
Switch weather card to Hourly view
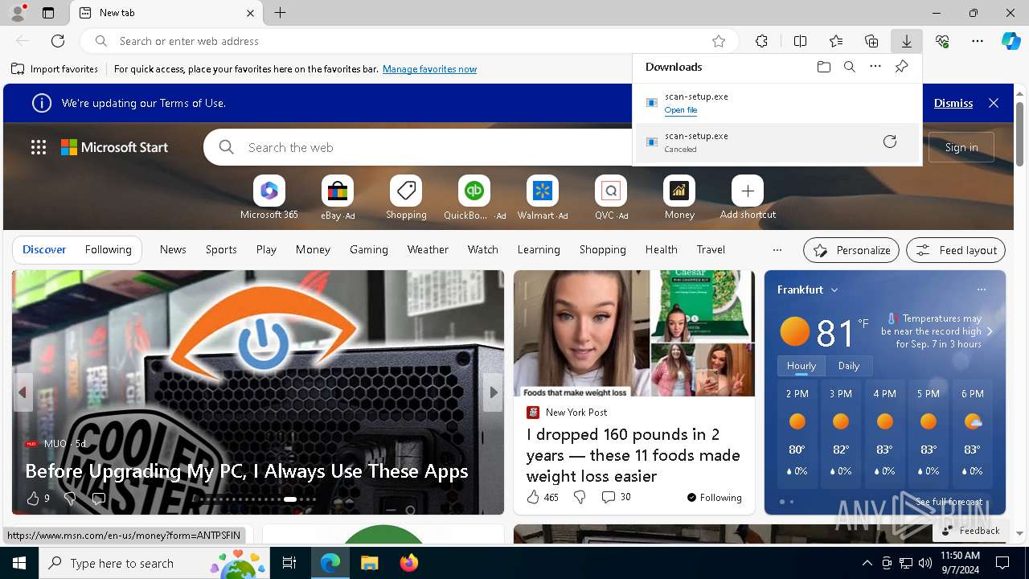(801, 366)
